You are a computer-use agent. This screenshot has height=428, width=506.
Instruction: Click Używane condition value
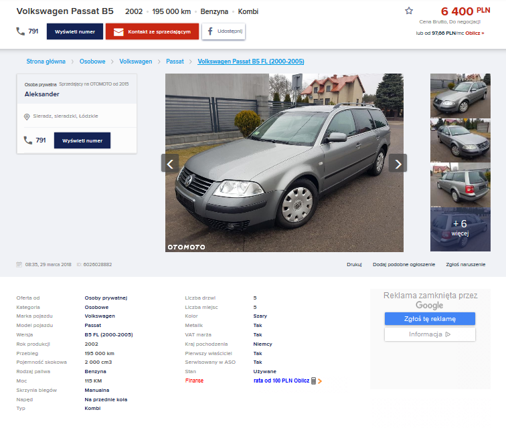pos(265,372)
